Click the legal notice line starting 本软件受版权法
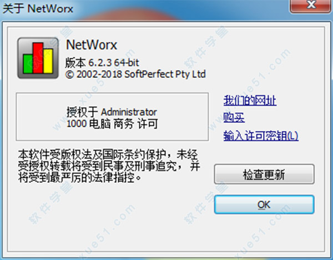Viewport: 333px width, 260px height. click(x=108, y=154)
